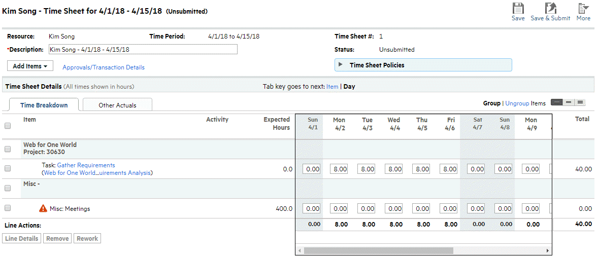598x257 pixels.
Task: Select the Time Breakdown tab
Action: (x=44, y=105)
